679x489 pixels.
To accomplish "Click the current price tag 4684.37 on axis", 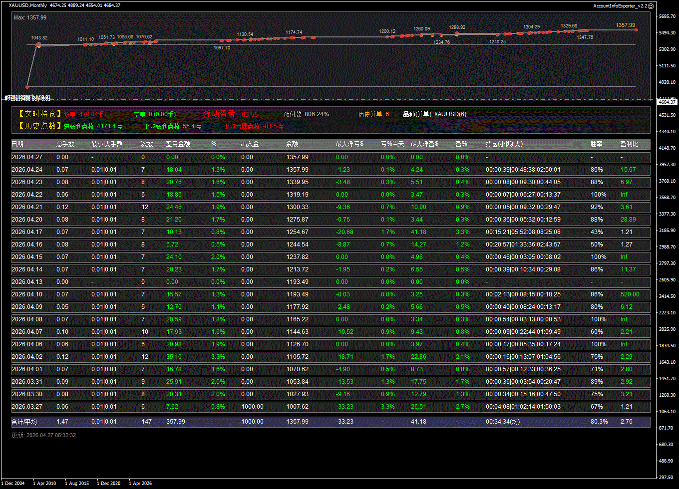I will (667, 102).
